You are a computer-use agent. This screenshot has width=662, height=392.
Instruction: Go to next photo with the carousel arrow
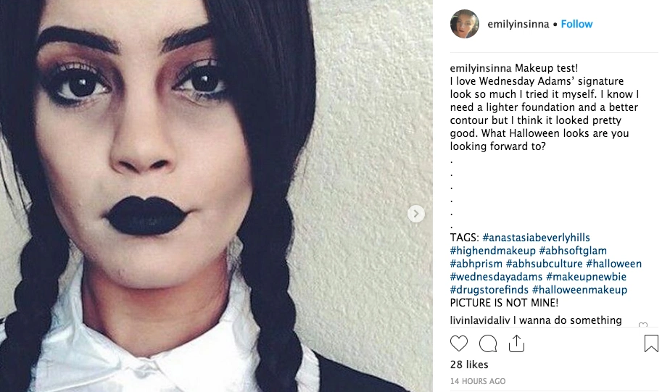click(x=416, y=214)
